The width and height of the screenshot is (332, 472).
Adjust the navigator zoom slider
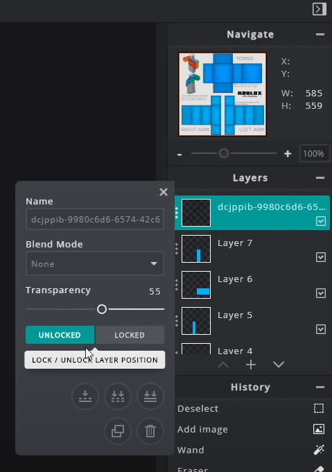[x=224, y=153]
